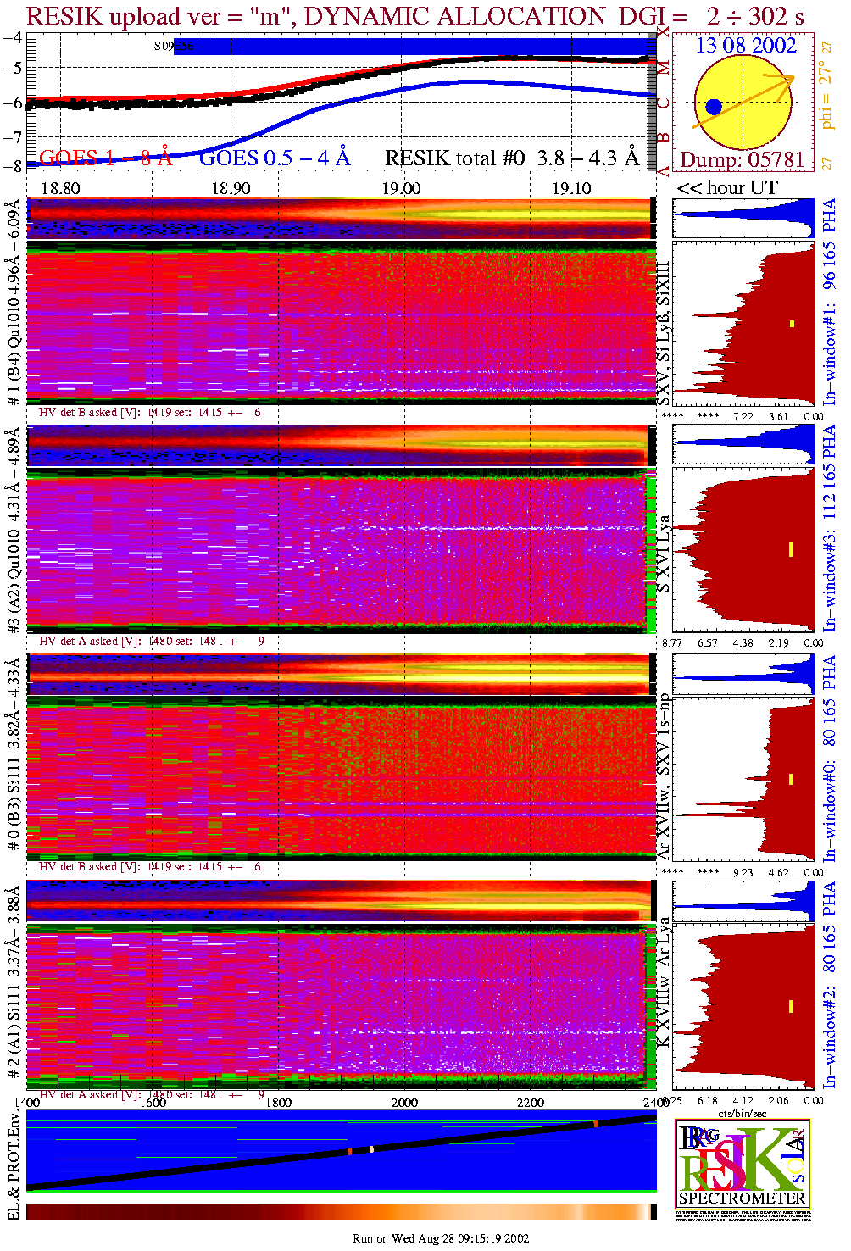Screen dimensions: 851x1251
Task: Click the orange arrow crossing the solar disk
Action: [x=746, y=100]
